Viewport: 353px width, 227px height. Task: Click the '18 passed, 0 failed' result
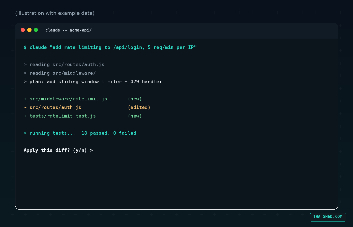pyautogui.click(x=109, y=133)
